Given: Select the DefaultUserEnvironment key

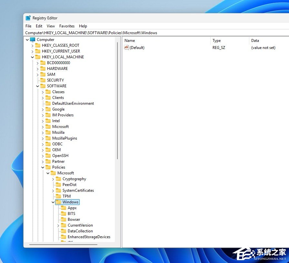Looking at the screenshot, I should [73, 103].
